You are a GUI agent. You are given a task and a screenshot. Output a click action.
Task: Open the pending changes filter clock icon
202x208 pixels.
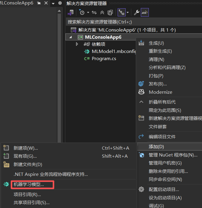click(82, 12)
